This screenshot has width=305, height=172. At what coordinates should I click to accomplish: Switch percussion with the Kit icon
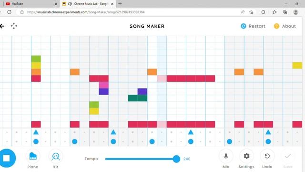click(56, 156)
